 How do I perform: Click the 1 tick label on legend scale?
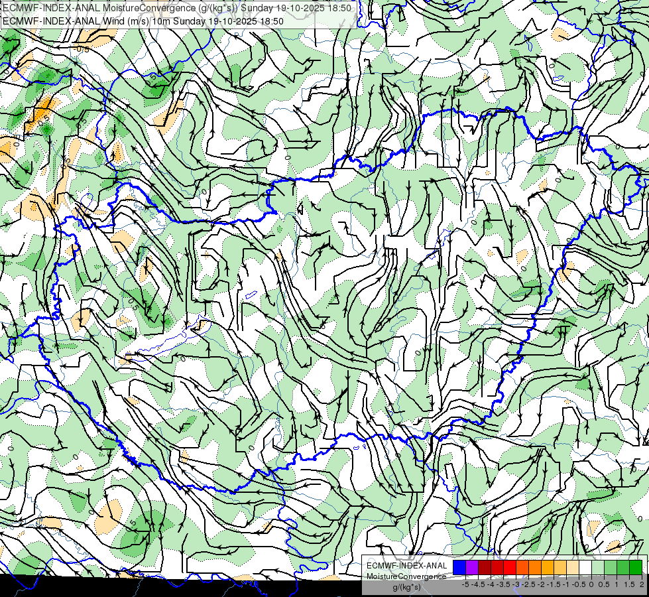(617, 584)
